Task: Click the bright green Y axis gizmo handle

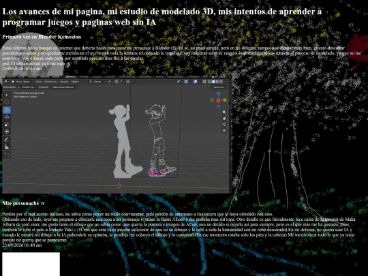Action: 225,100
